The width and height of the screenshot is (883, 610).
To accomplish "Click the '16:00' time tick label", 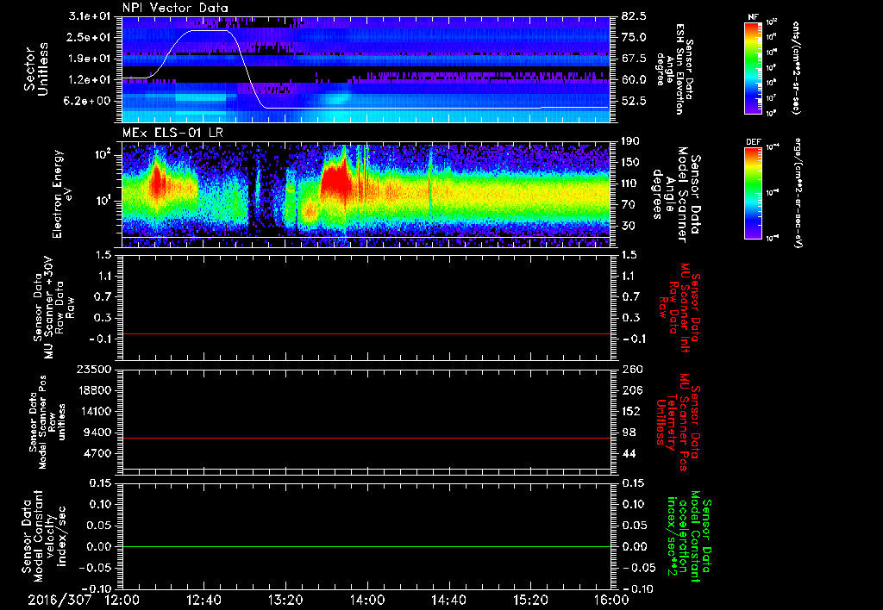I will pos(611,600).
